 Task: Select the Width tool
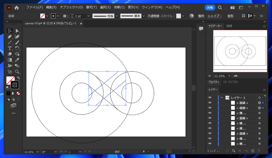(x=10, y=66)
